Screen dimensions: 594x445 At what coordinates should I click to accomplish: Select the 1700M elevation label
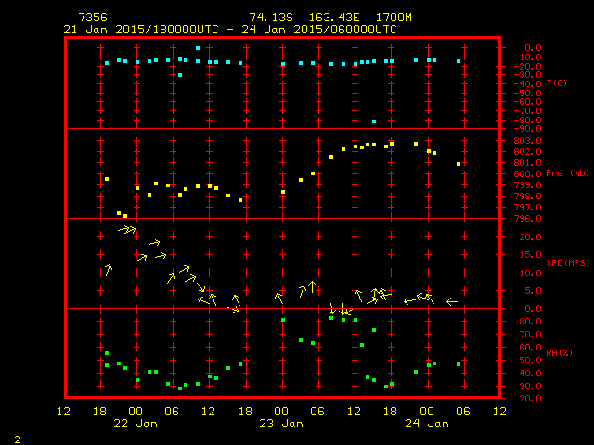point(394,18)
